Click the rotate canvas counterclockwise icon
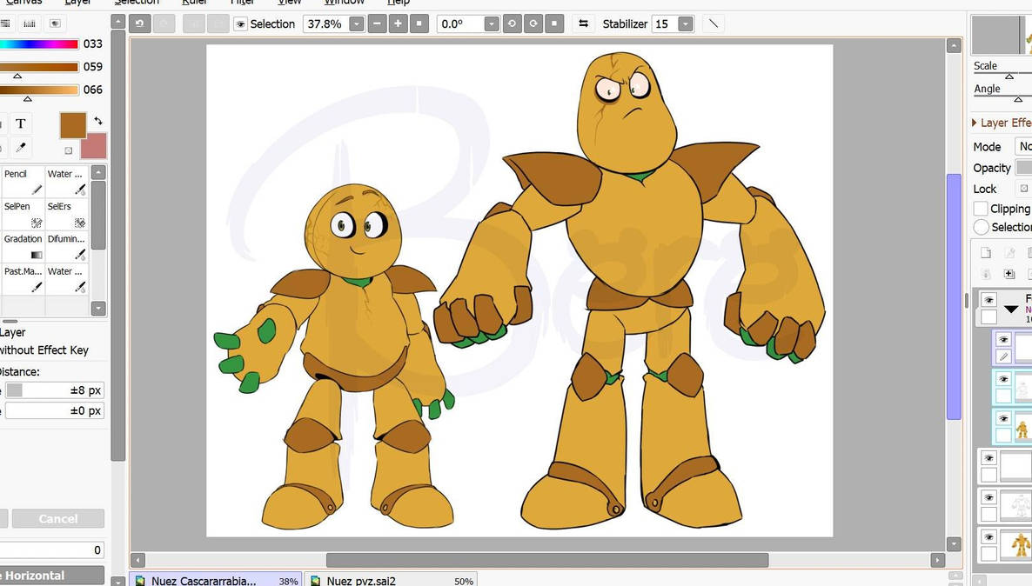Viewport: 1032px width, 586px height. [x=512, y=23]
